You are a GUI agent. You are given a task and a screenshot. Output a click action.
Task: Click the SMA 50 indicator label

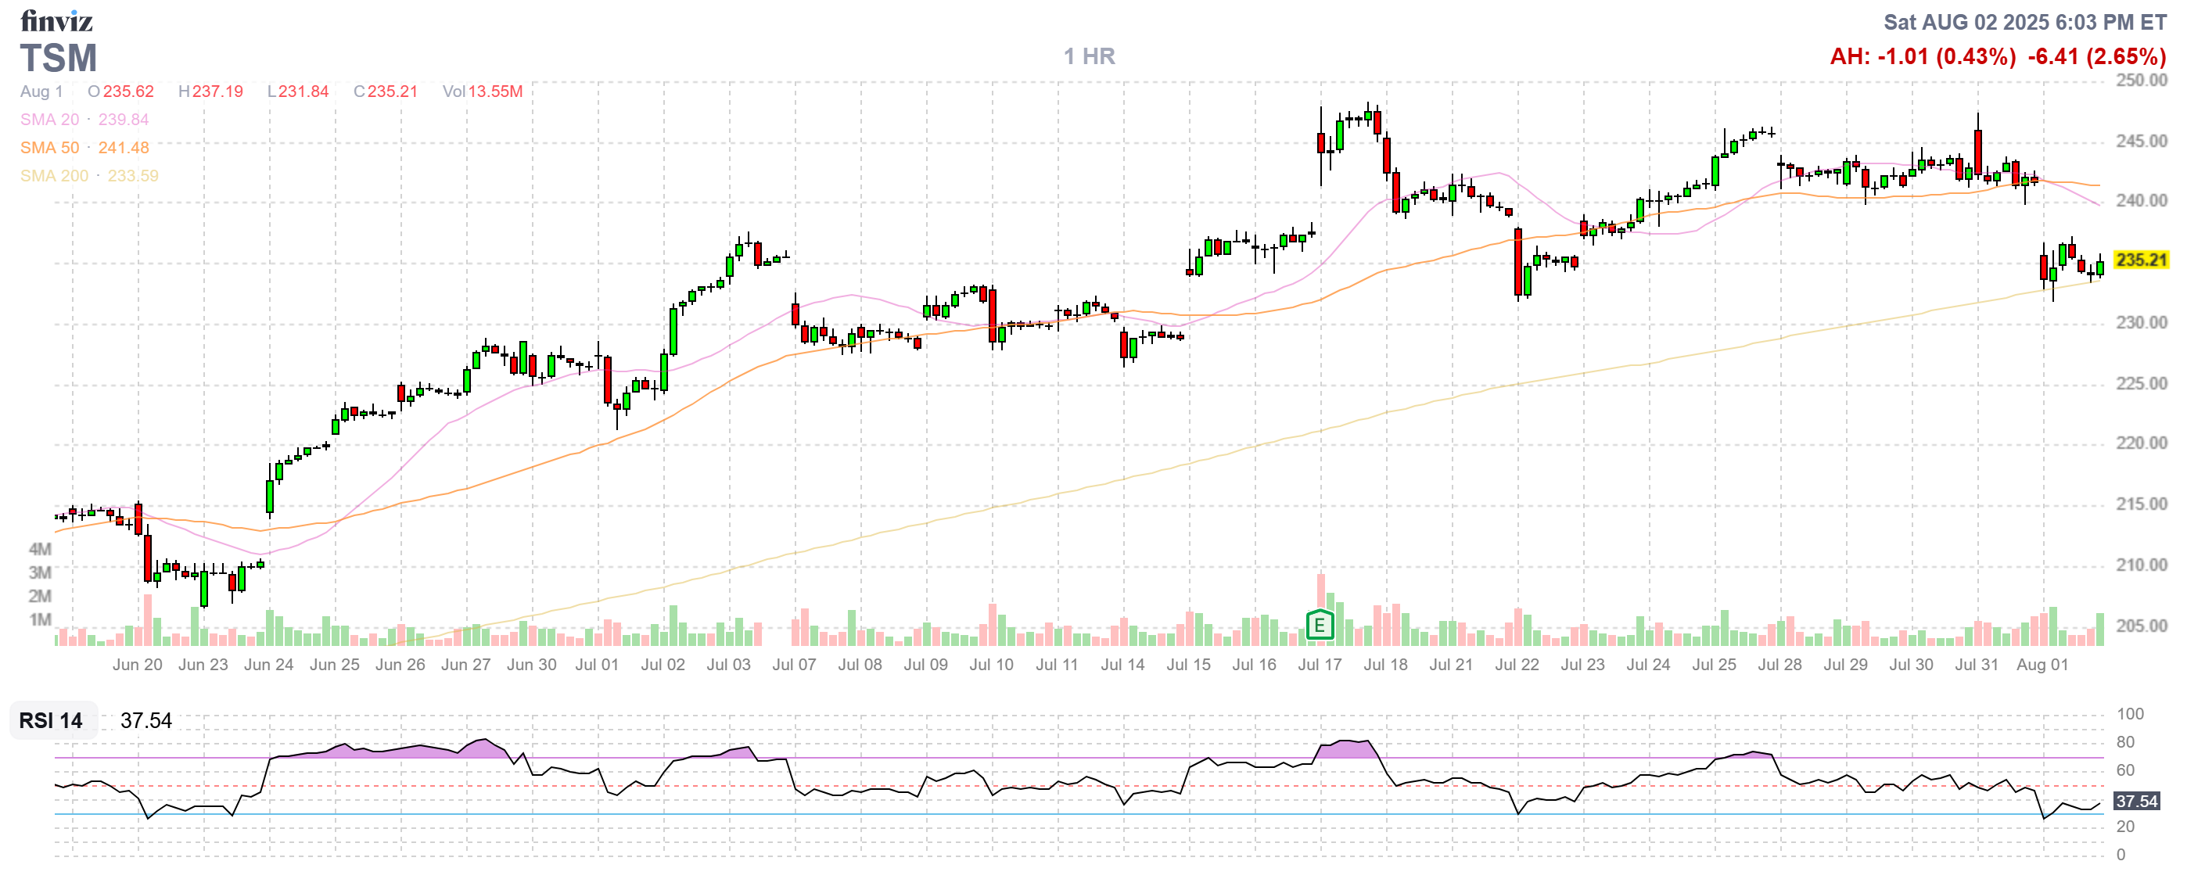(49, 148)
